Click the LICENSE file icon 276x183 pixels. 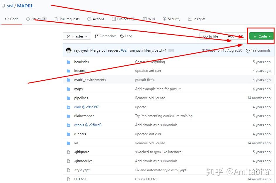[x=69, y=179]
